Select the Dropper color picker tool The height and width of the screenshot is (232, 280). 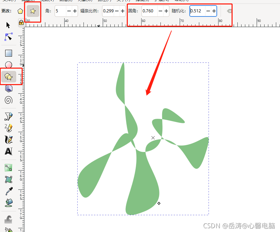click(x=9, y=191)
